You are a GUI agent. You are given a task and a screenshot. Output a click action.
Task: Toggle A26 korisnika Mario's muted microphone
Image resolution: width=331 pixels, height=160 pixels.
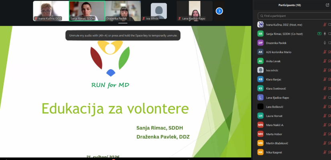(x=325, y=52)
